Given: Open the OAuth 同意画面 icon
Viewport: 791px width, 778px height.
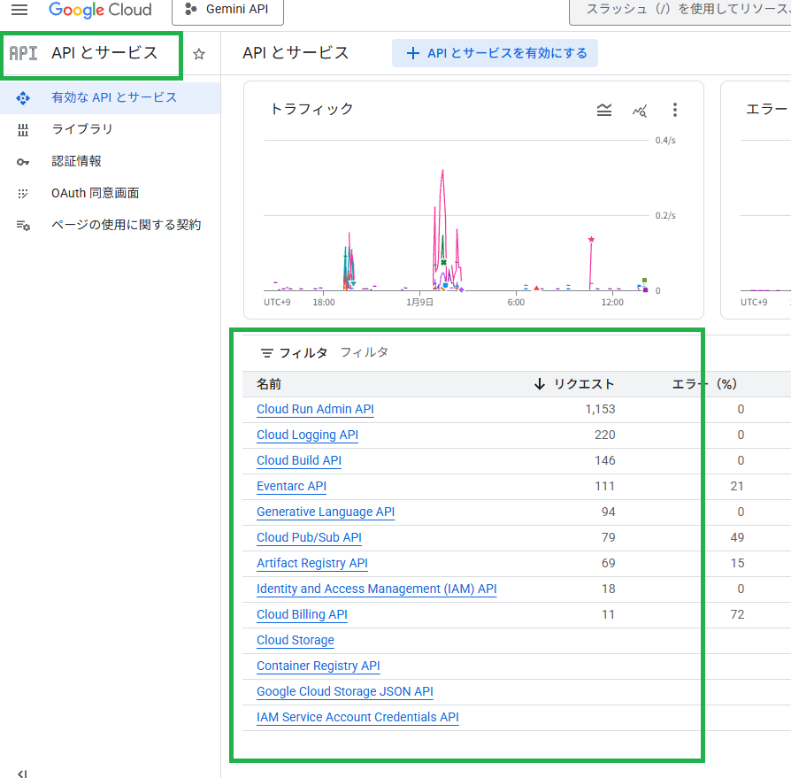Looking at the screenshot, I should point(21,193).
